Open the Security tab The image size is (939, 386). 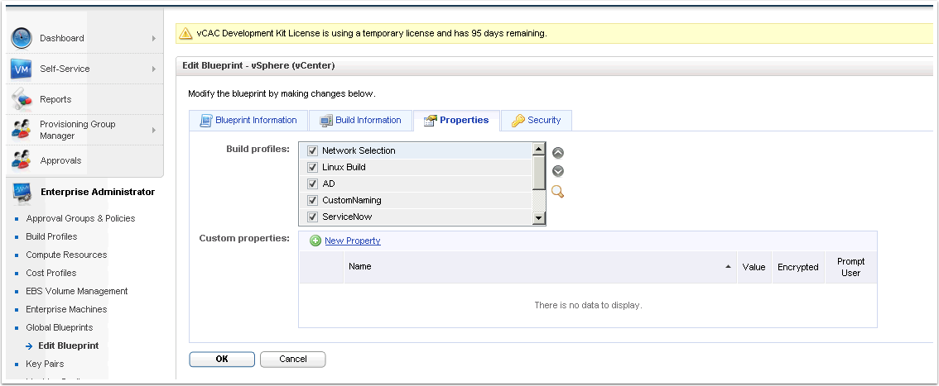(x=536, y=120)
